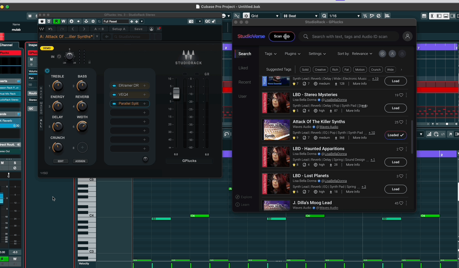
Task: Click the TREBLE macro knob
Action: (x=58, y=86)
